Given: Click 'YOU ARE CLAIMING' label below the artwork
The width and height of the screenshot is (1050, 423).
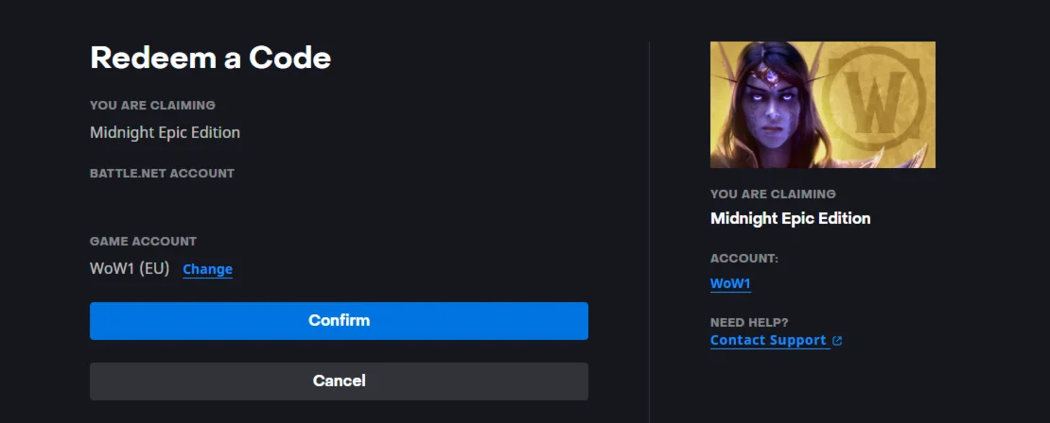Looking at the screenshot, I should (773, 194).
